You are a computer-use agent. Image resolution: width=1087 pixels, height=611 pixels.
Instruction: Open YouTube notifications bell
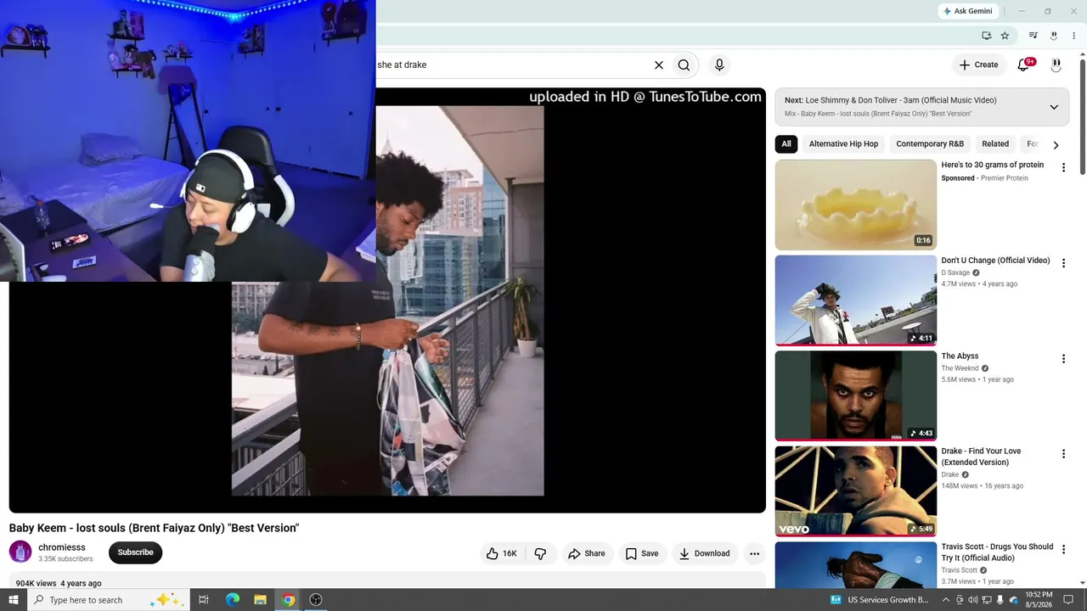tap(1023, 64)
